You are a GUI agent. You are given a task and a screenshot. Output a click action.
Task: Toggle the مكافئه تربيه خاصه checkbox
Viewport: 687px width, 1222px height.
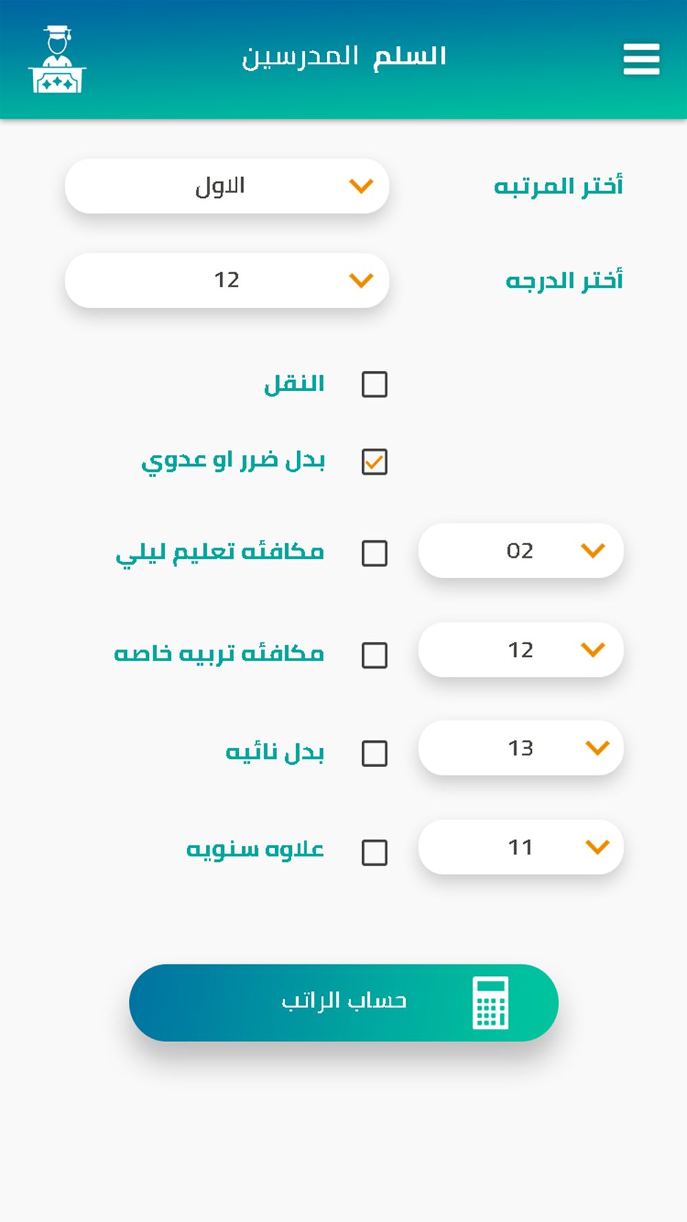(x=374, y=656)
